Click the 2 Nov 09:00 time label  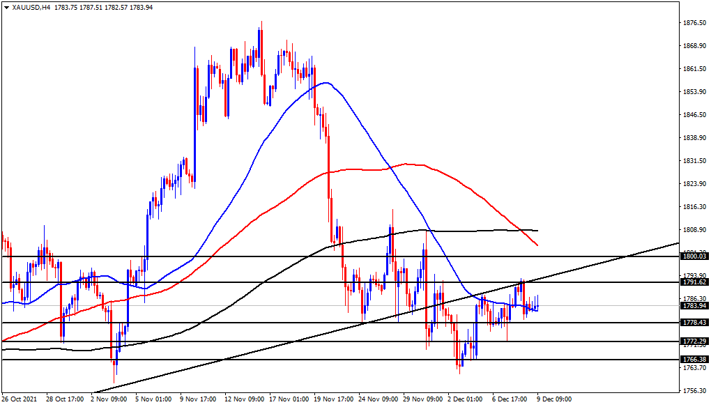click(x=109, y=399)
